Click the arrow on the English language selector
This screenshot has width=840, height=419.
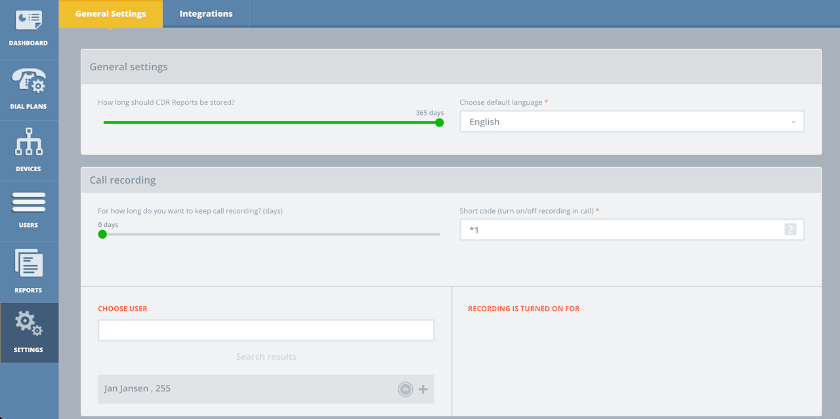(793, 123)
